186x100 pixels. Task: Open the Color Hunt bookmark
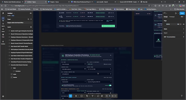click(75, 9)
